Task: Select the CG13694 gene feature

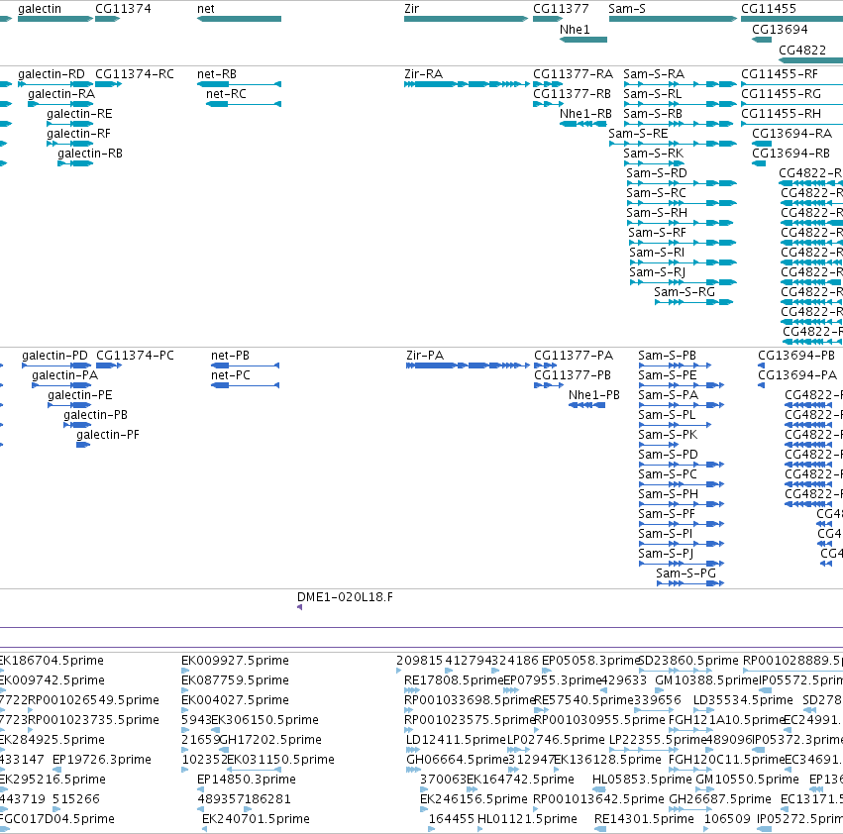Action: (762, 40)
